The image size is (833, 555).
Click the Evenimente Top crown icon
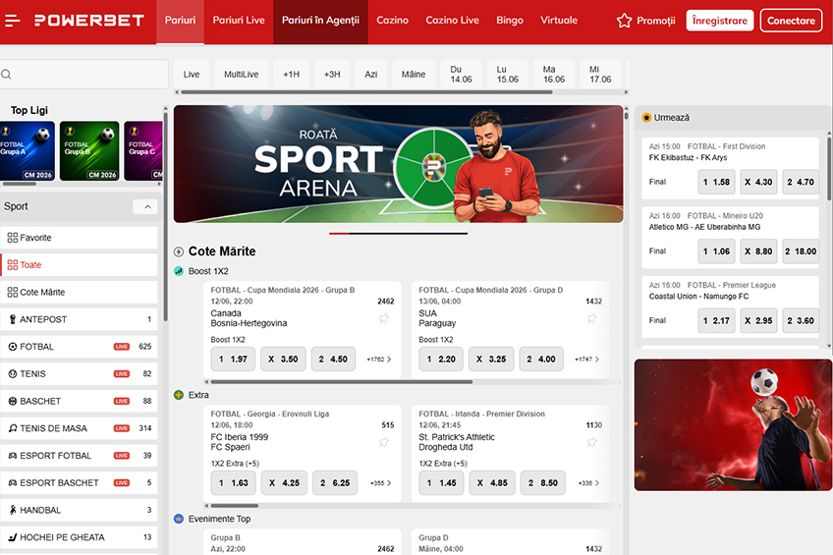[x=179, y=519]
